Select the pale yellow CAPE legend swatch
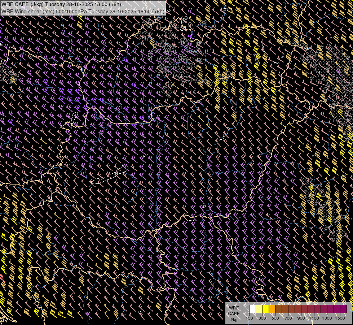The image size is (353, 325). click(x=259, y=309)
